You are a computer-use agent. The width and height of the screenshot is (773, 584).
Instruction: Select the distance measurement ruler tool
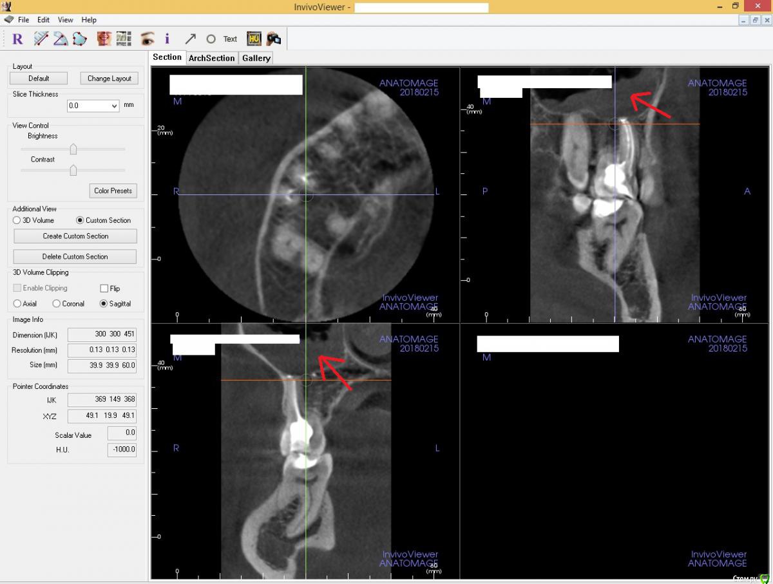click(41, 39)
